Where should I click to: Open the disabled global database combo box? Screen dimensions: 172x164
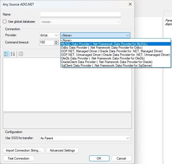pyautogui.click(x=81, y=22)
